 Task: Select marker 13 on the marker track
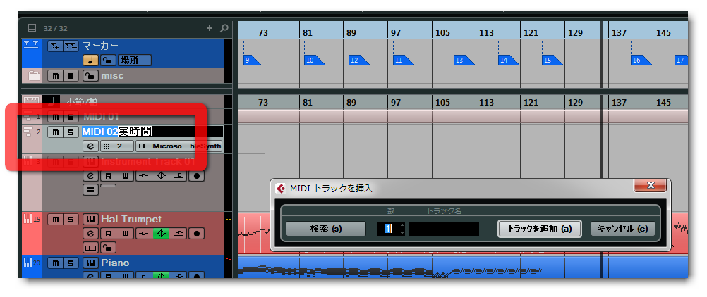(464, 61)
